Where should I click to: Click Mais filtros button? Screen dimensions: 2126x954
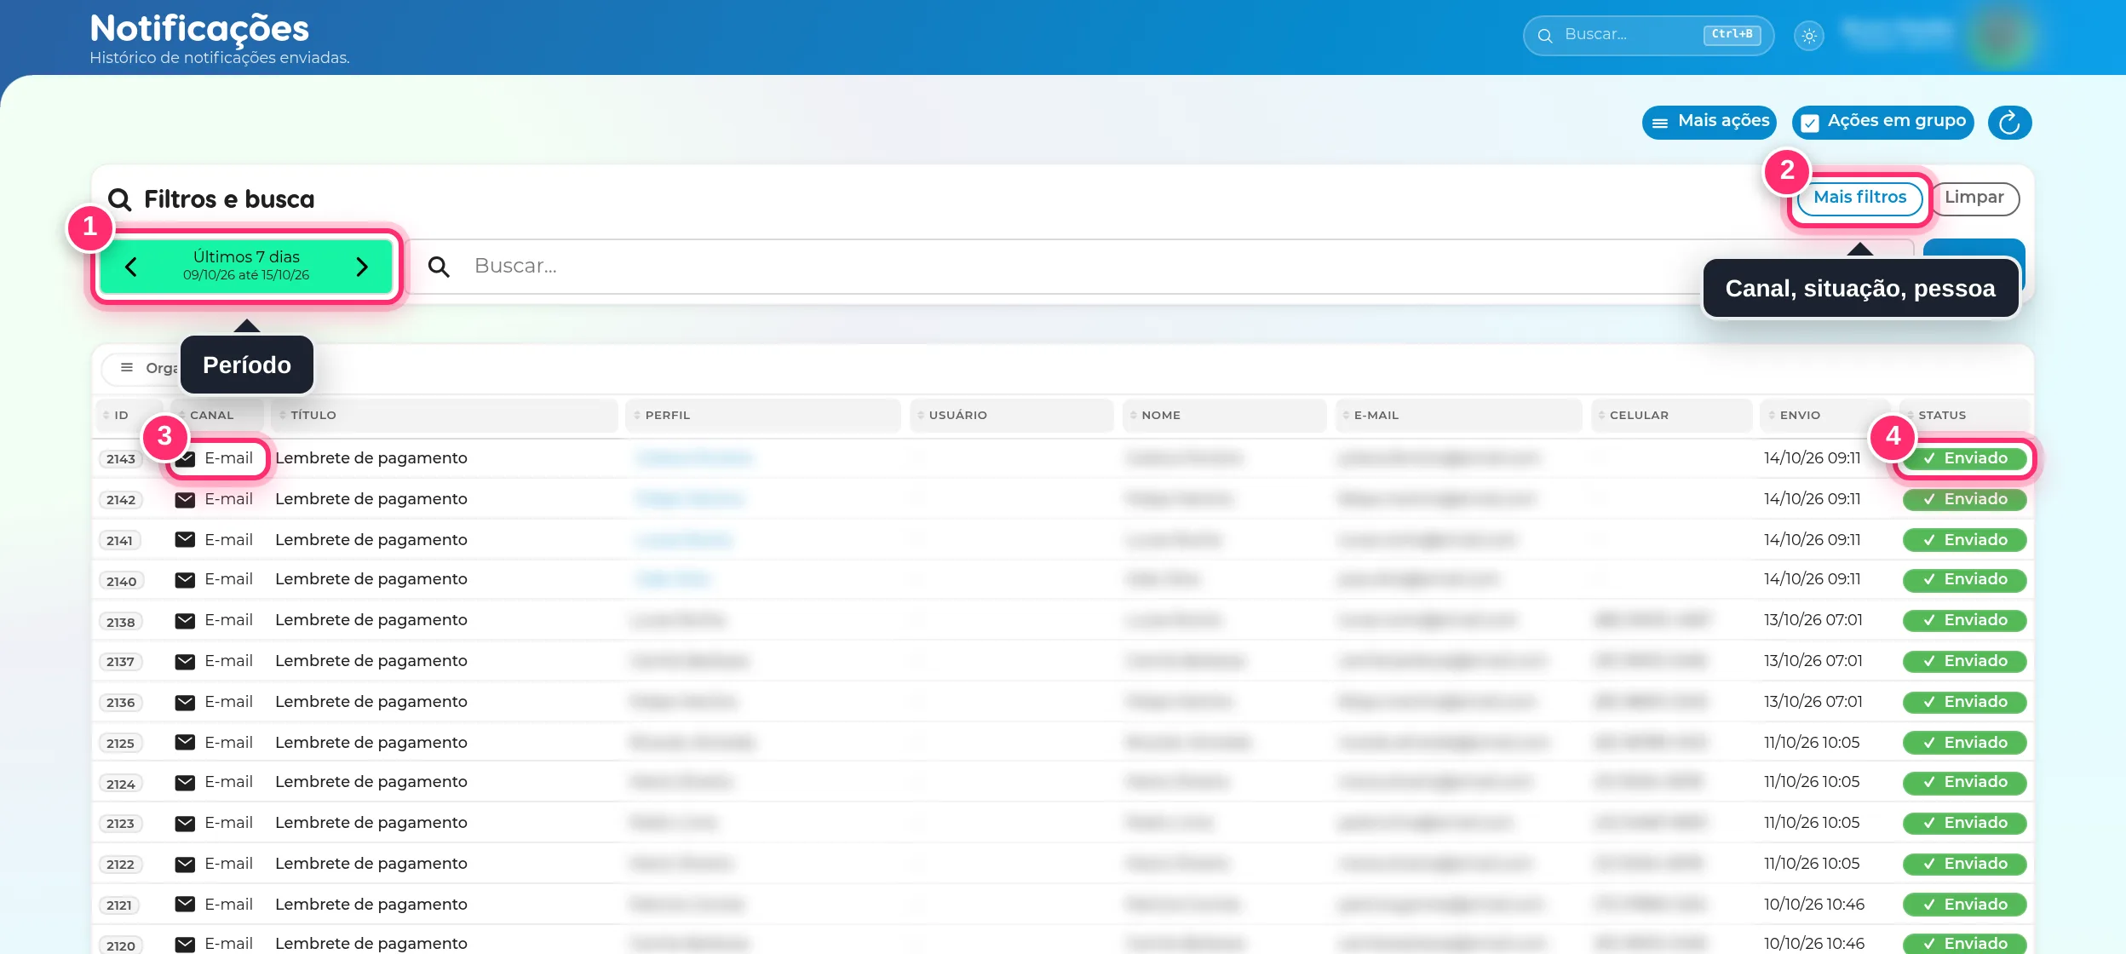pos(1860,198)
